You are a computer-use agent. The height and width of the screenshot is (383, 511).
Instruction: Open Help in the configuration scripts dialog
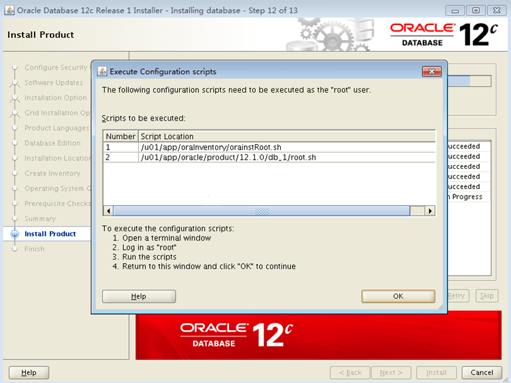click(139, 296)
